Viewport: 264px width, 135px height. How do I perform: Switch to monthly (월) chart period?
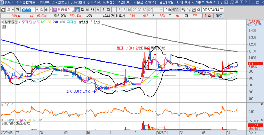tap(87, 10)
